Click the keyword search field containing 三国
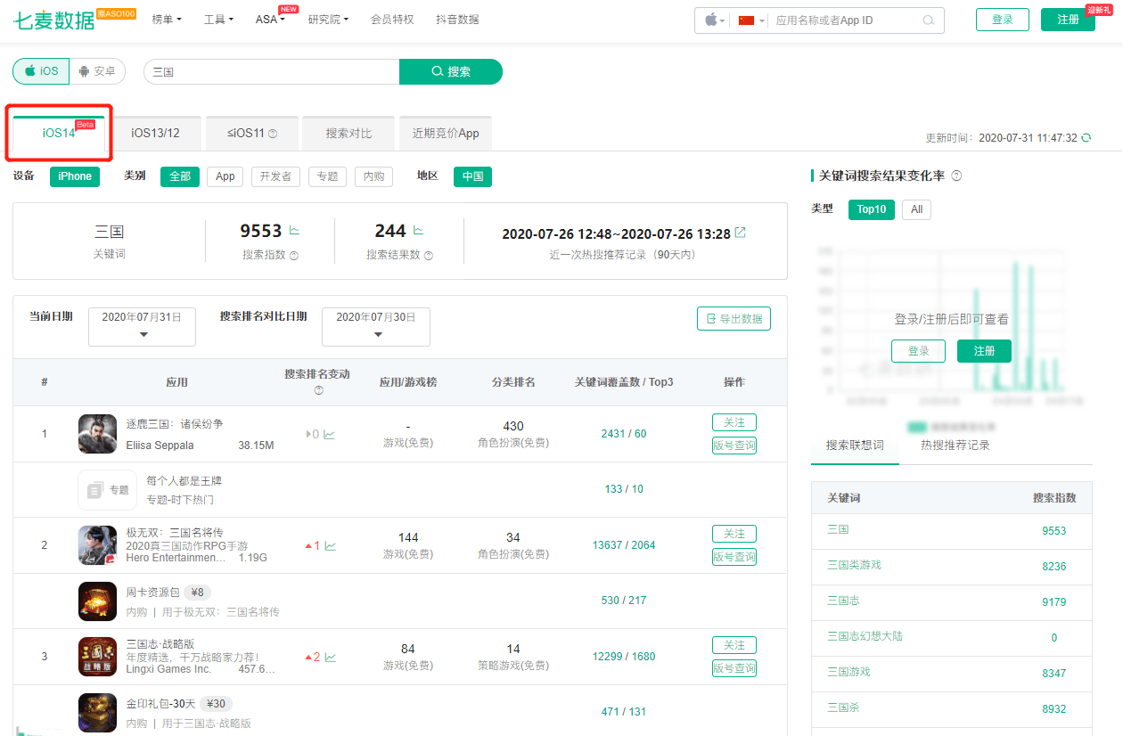1123x736 pixels. 271,71
